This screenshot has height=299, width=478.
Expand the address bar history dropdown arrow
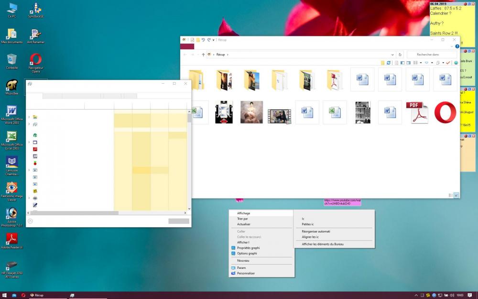click(x=392, y=55)
